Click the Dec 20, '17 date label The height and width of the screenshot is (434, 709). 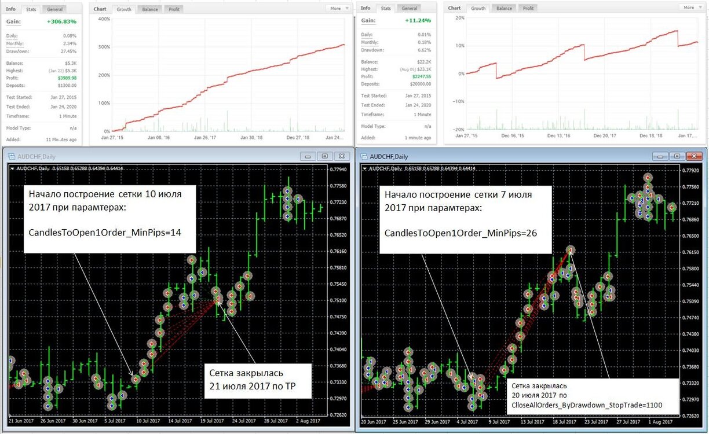click(605, 135)
